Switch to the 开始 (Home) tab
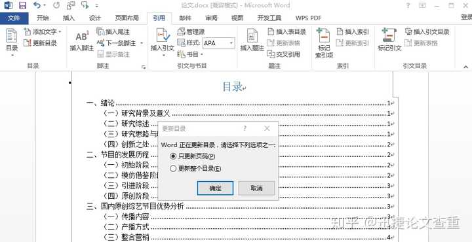 coord(43,18)
